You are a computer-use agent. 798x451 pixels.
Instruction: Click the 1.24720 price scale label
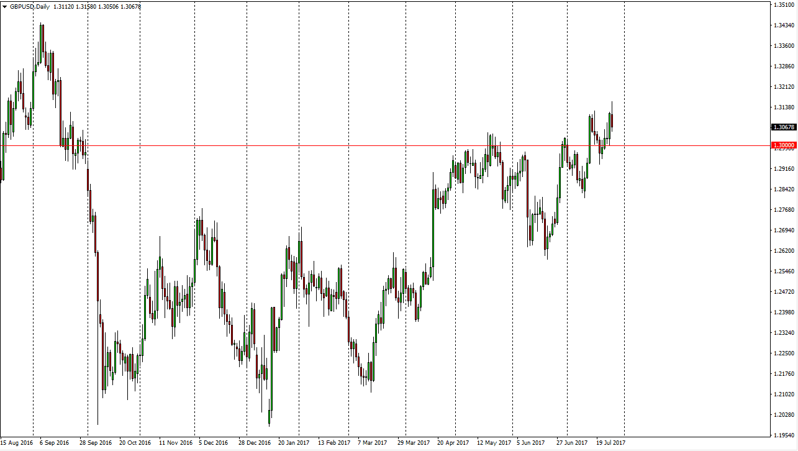click(x=784, y=292)
